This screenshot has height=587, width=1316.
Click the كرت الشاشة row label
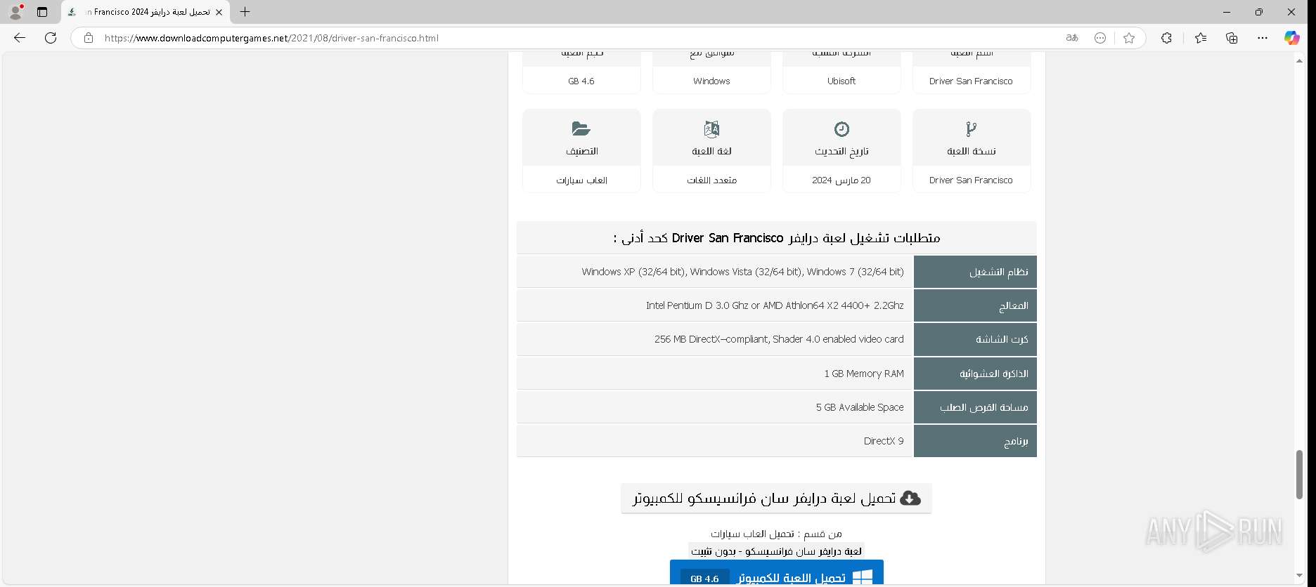pos(975,339)
